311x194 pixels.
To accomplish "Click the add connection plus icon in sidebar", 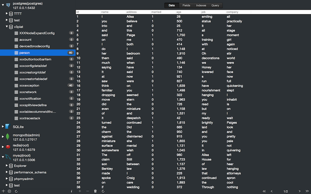I will click(3, 191).
